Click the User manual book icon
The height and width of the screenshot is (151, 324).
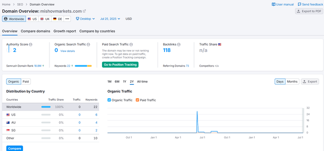[x=273, y=4]
